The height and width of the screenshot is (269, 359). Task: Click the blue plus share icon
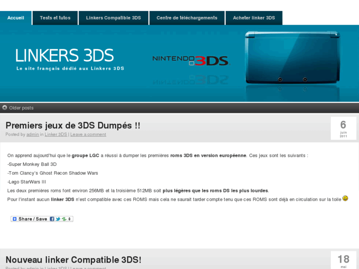point(15,219)
